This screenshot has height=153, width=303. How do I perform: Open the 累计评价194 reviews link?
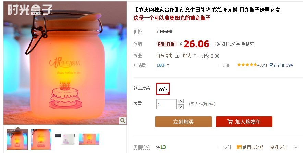pos(281,65)
